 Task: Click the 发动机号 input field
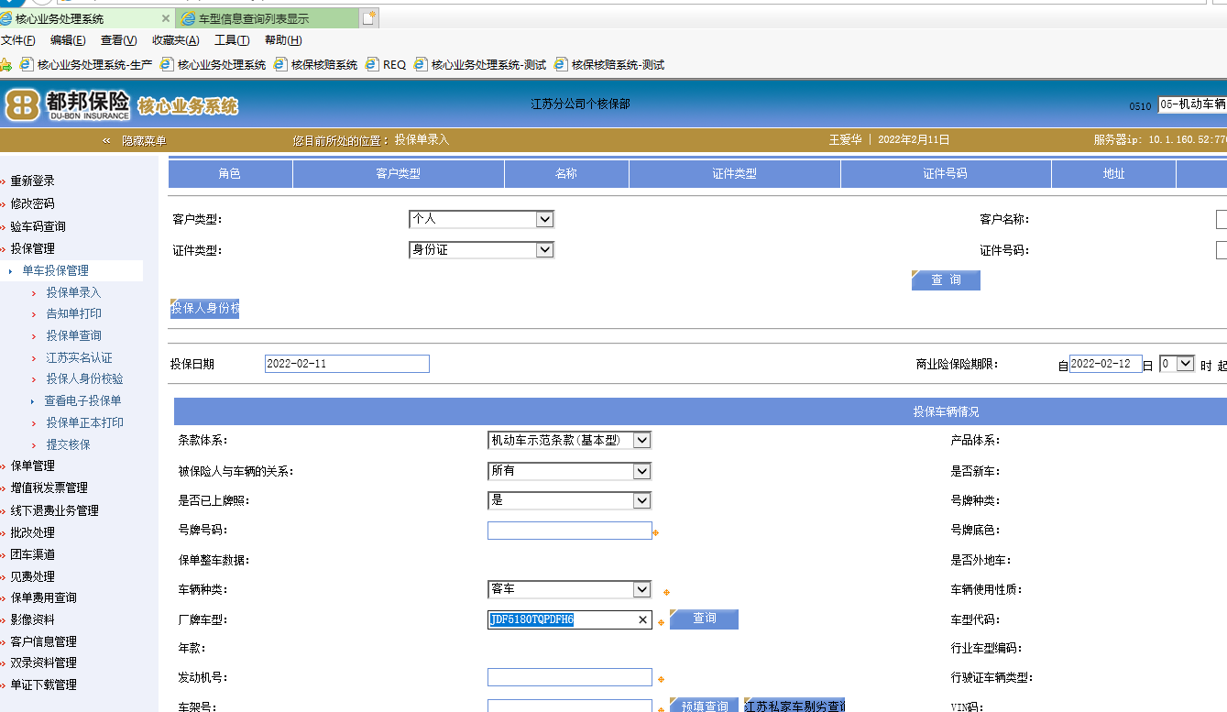pos(570,677)
